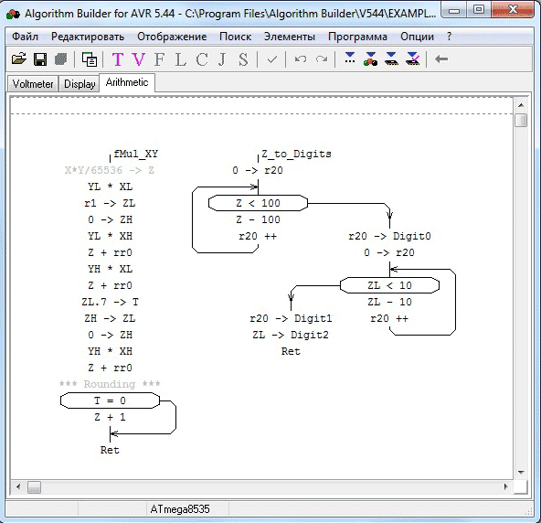The height and width of the screenshot is (523, 541).
Task: Click the undo arrow icon
Action: pos(301,59)
